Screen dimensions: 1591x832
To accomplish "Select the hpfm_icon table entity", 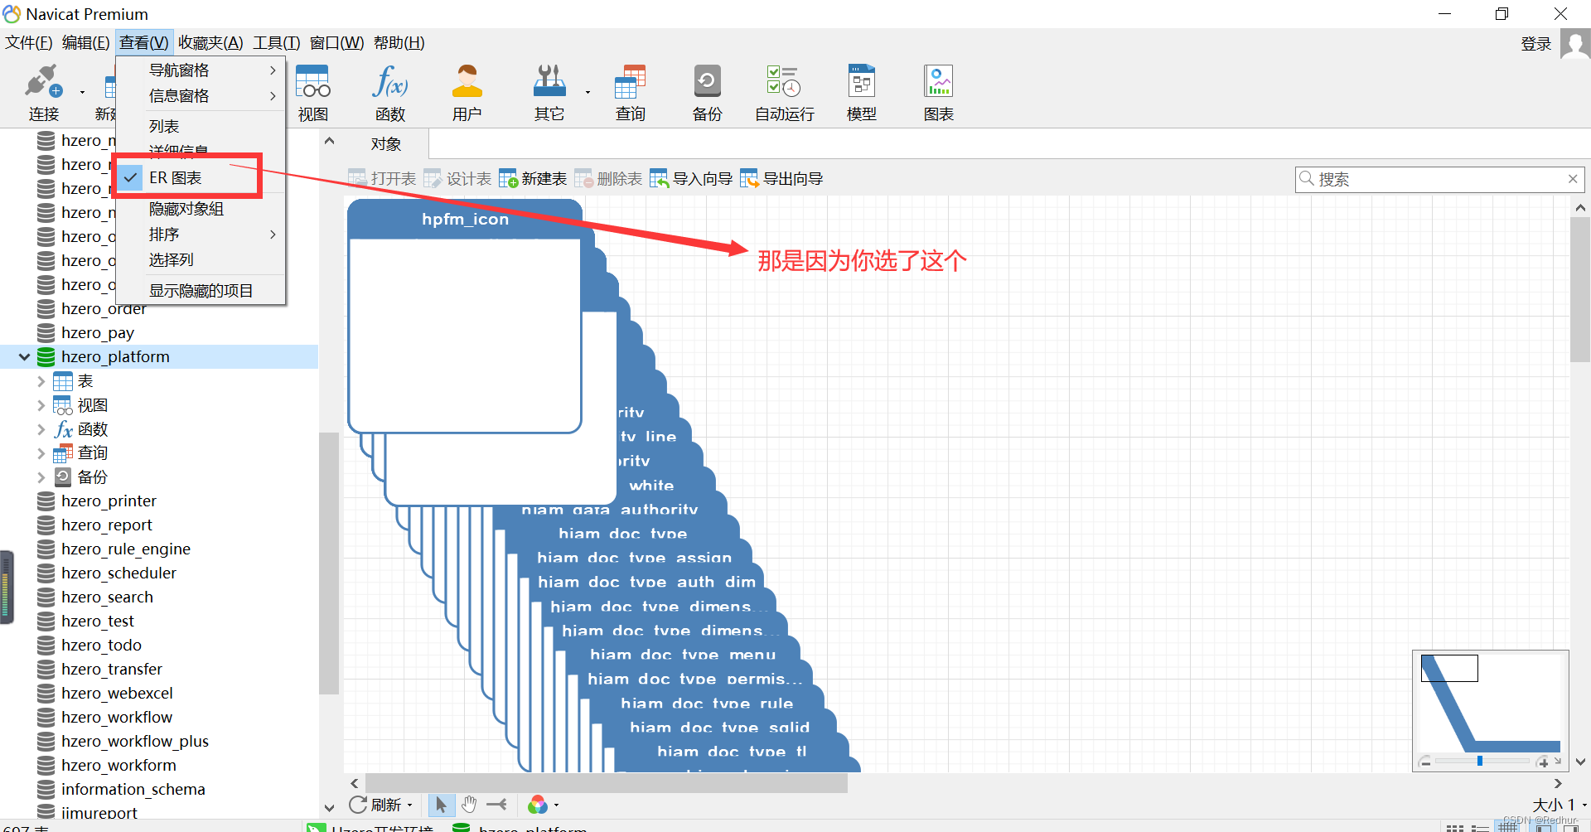I will [465, 317].
